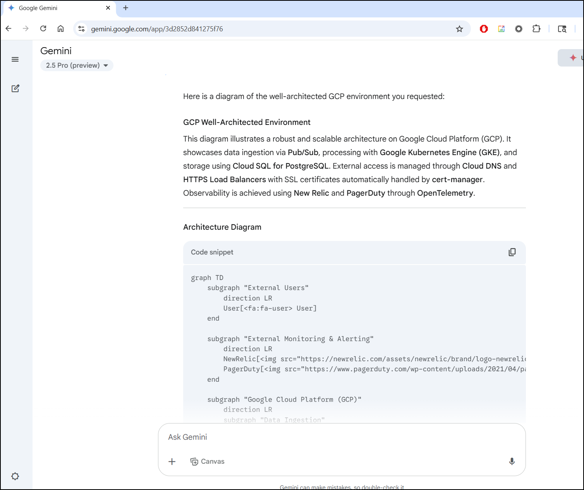This screenshot has height=490, width=584.
Task: Open the Gemini main menu hamburger
Action: (x=15, y=59)
